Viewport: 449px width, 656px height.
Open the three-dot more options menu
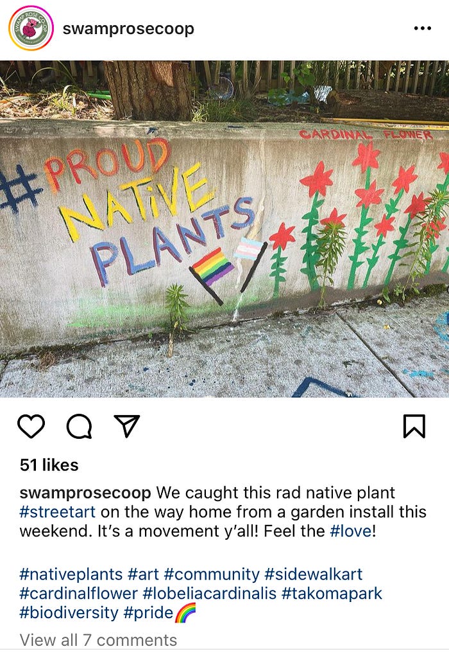[422, 28]
